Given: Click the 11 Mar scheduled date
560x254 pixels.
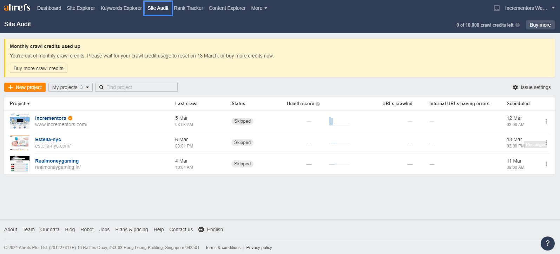Looking at the screenshot, I should [514, 161].
